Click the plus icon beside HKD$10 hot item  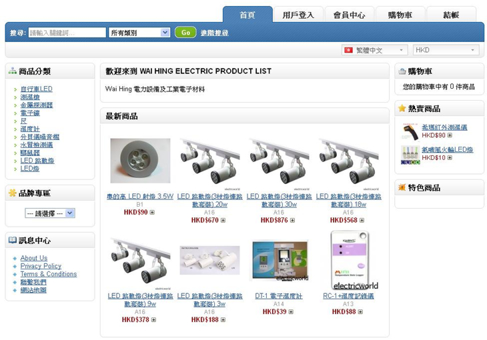(450, 158)
